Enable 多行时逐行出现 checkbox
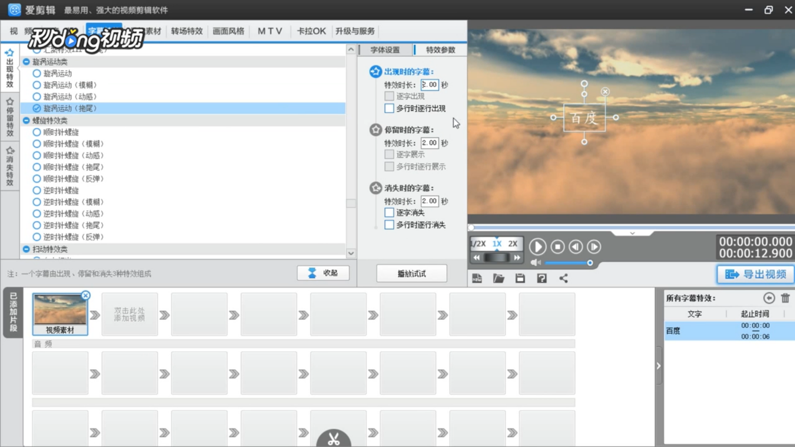795x447 pixels. pos(389,108)
